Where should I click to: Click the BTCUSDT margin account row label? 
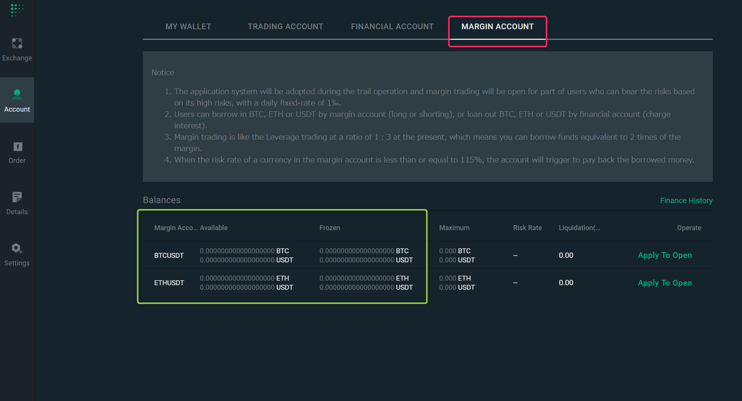pos(169,256)
